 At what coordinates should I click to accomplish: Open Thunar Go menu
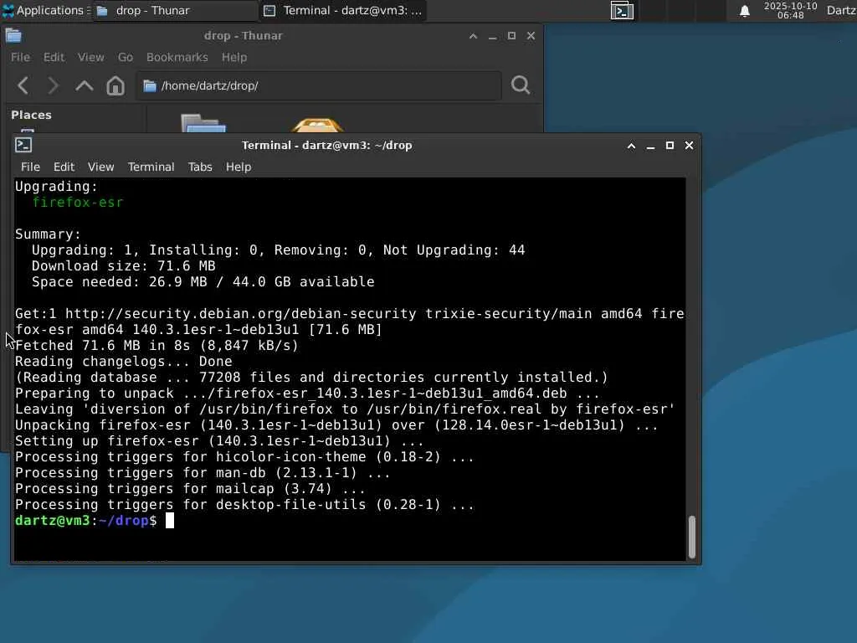coord(126,57)
